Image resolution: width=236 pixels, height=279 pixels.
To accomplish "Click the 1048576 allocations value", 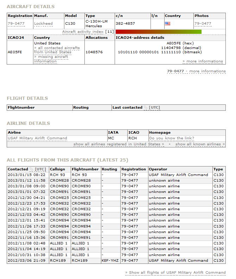I will pyautogui.click(x=94, y=52).
